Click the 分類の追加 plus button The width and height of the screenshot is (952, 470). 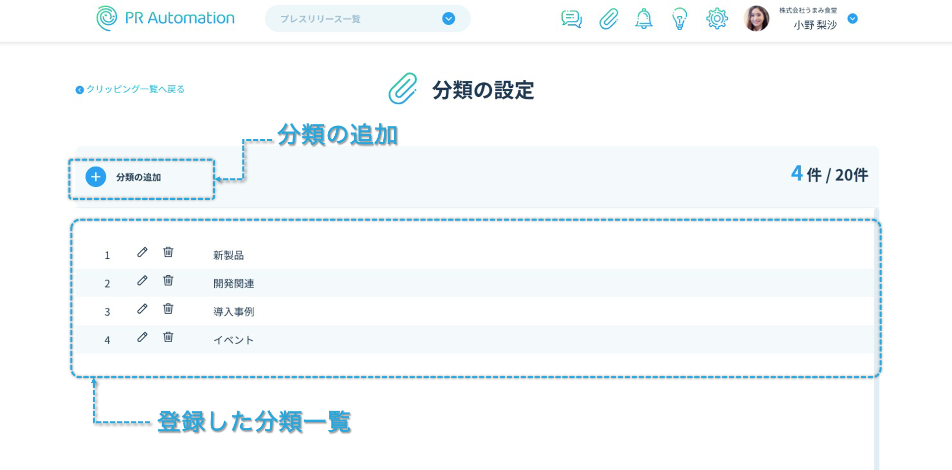tap(96, 177)
